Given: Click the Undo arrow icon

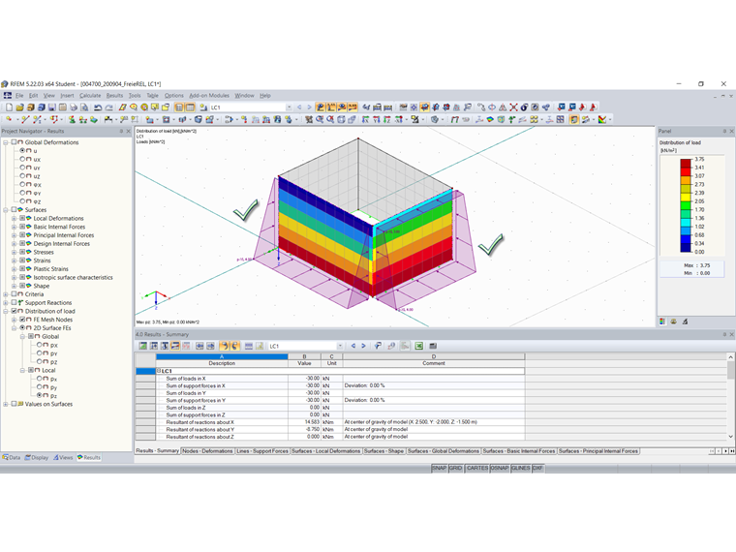Looking at the screenshot, I should pos(98,107).
